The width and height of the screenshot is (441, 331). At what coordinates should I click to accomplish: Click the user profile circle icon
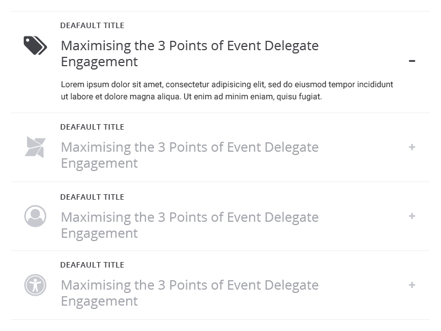coord(35,216)
